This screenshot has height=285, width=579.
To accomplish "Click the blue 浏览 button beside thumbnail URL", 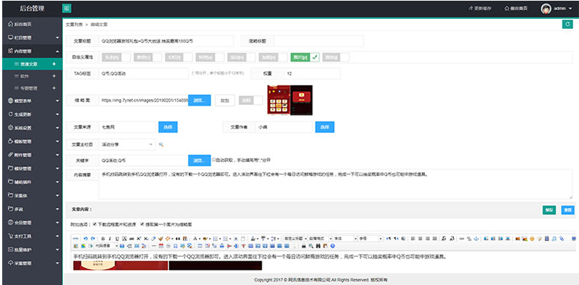I will pyautogui.click(x=200, y=100).
